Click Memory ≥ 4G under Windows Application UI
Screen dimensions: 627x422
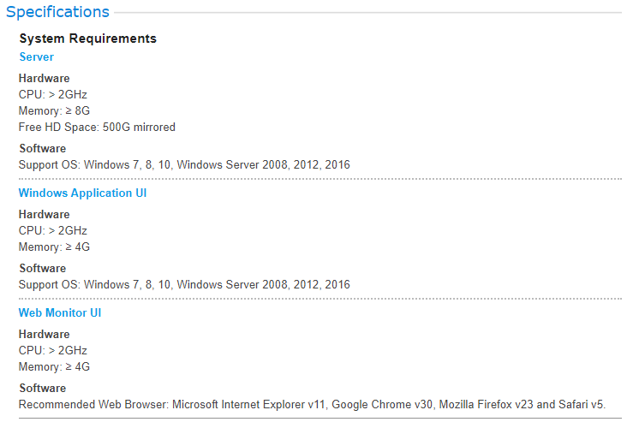54,247
